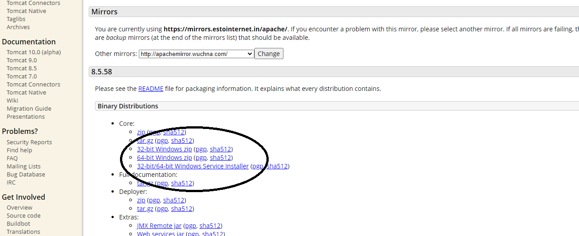Open the Other mirrors dropdown list
Image resolution: width=579 pixels, height=236 pixels.
click(x=197, y=54)
